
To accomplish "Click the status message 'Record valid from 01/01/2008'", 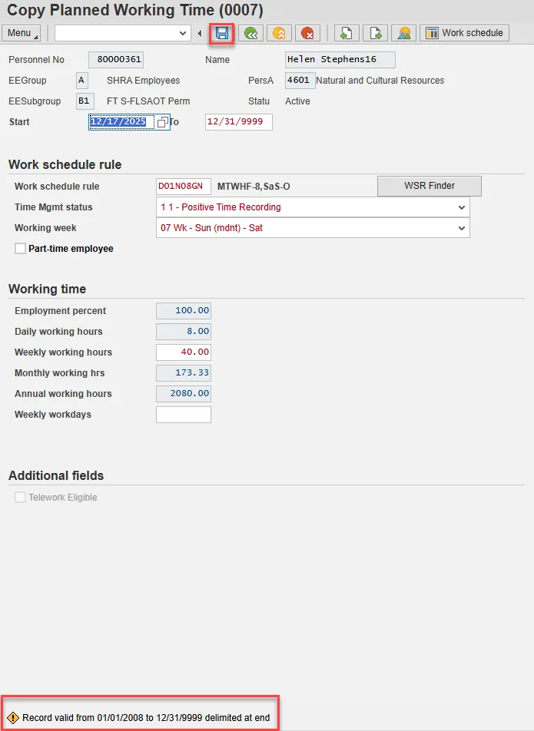I will tap(146, 718).
